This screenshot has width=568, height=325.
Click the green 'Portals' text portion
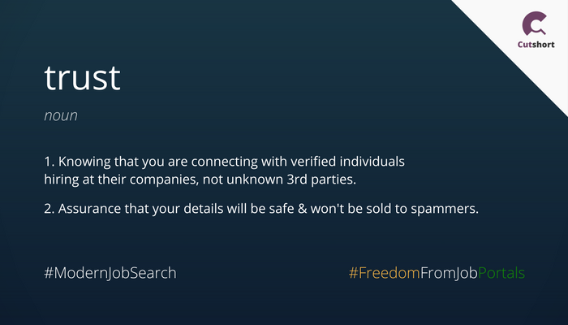pos(501,273)
